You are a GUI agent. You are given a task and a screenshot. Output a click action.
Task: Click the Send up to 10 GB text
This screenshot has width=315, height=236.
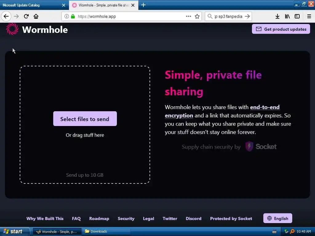tap(85, 175)
